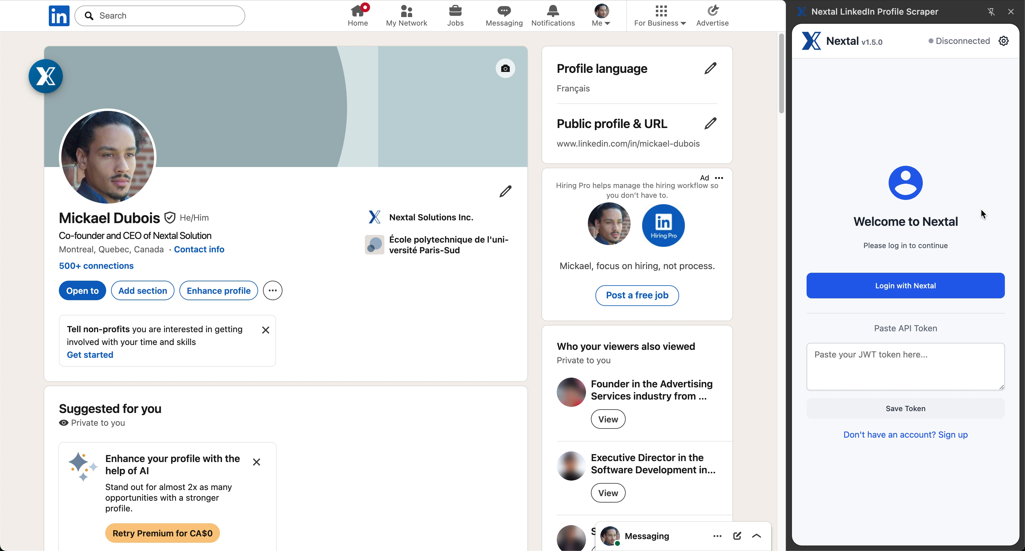Open the Notifications bell

[x=553, y=16]
